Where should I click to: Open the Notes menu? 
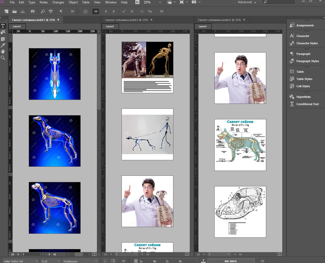tap(44, 2)
